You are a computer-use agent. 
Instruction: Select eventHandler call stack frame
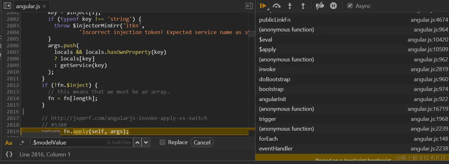tap(352, 149)
